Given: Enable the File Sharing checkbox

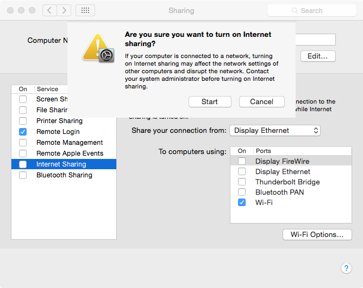Looking at the screenshot, I should [23, 110].
